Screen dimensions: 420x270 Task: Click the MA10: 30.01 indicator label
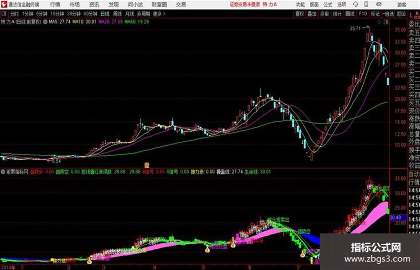84,22
